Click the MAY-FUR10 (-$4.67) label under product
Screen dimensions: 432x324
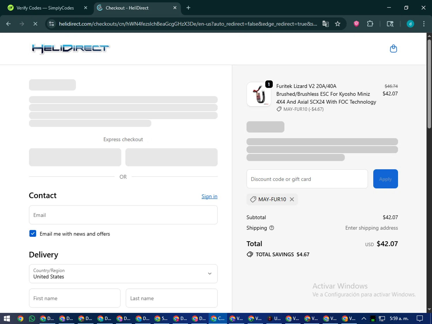click(303, 109)
